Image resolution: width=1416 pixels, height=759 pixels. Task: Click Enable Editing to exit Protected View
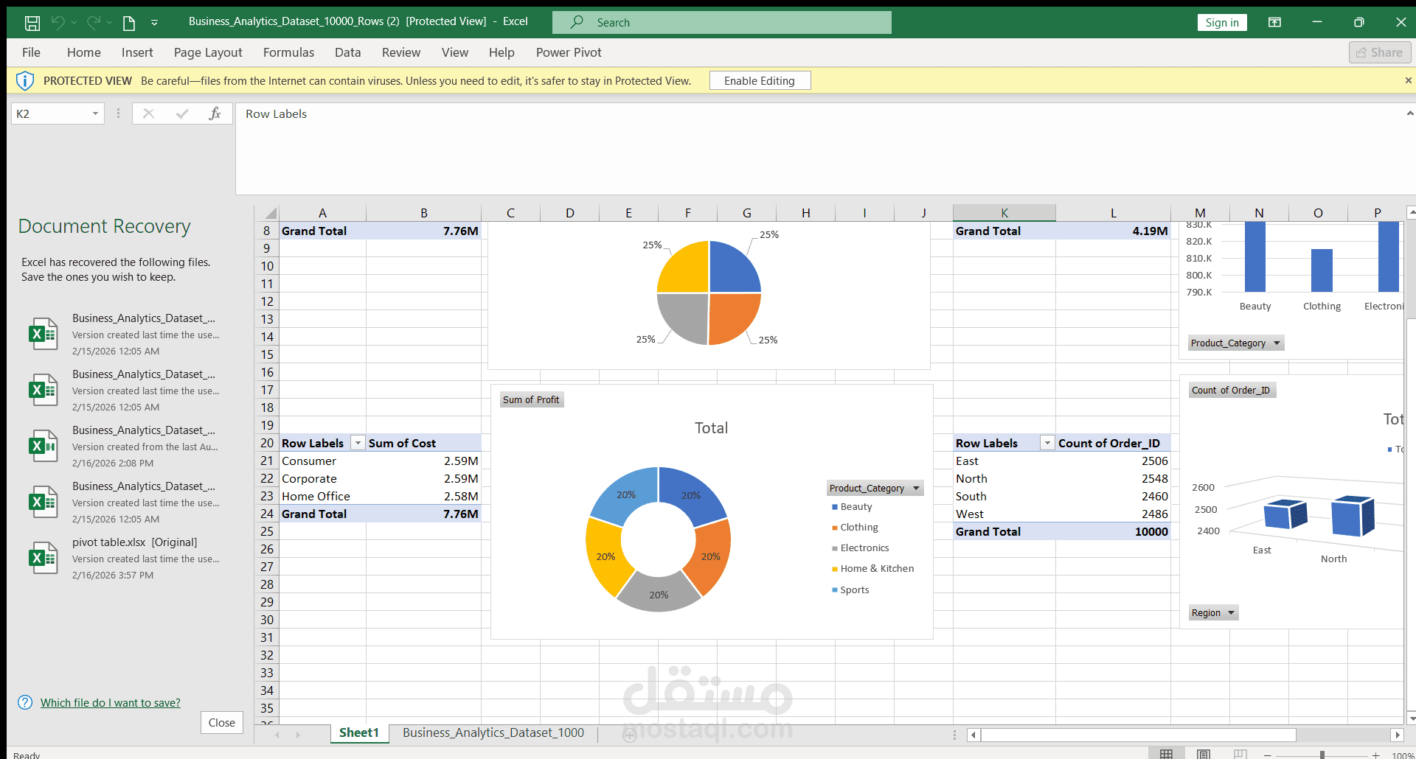(760, 80)
